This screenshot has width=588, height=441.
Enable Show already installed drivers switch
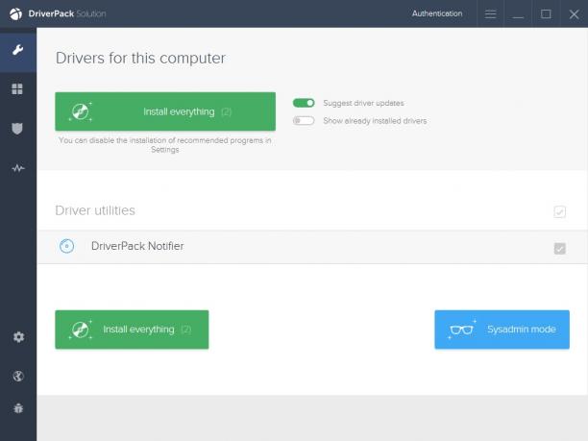coord(304,120)
